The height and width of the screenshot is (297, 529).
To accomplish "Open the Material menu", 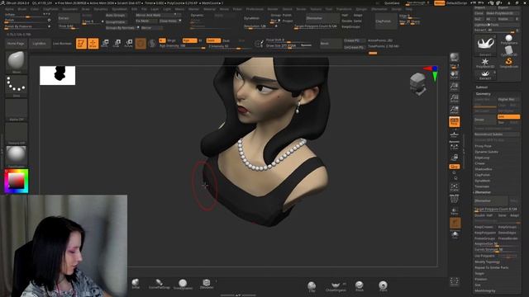I will pos(209,9).
